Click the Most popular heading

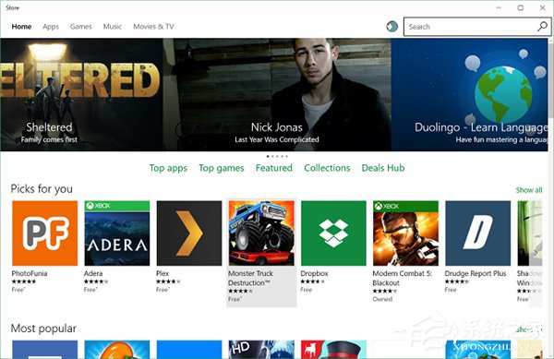pyautogui.click(x=43, y=329)
